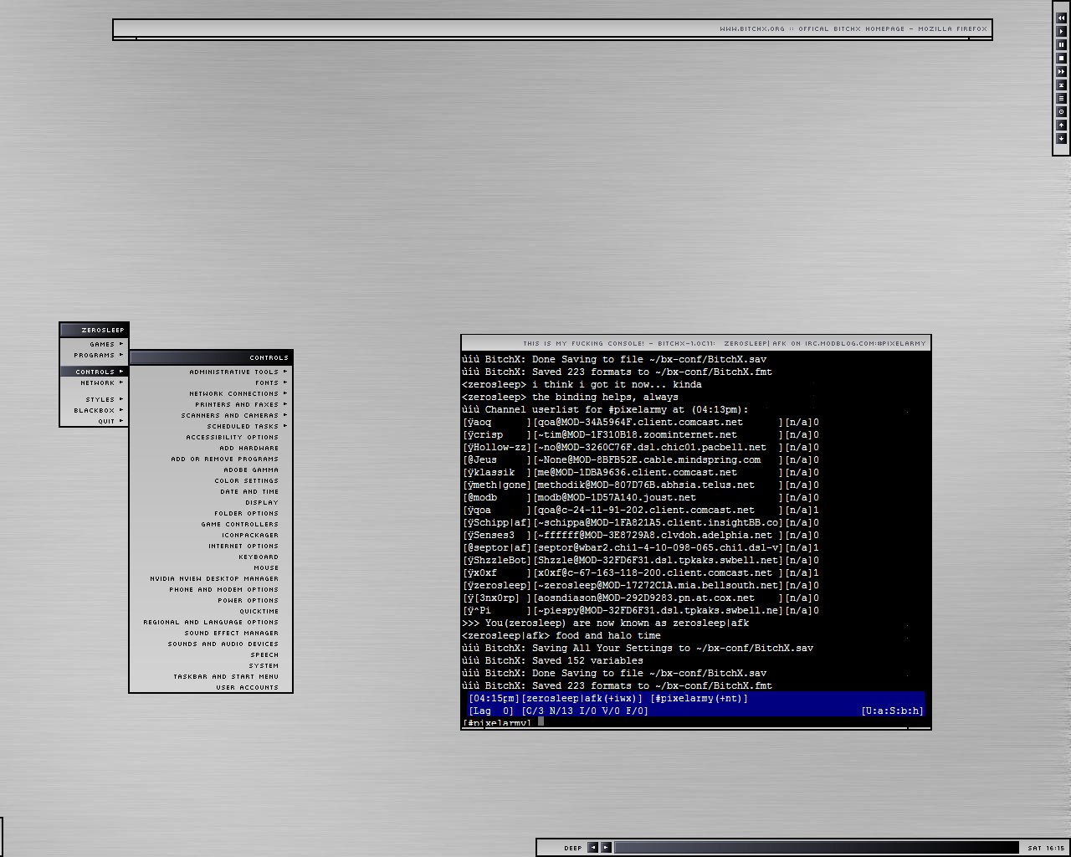Expand Scheduled Tasks submenu
Image resolution: width=1071 pixels, height=857 pixels.
[x=210, y=426]
